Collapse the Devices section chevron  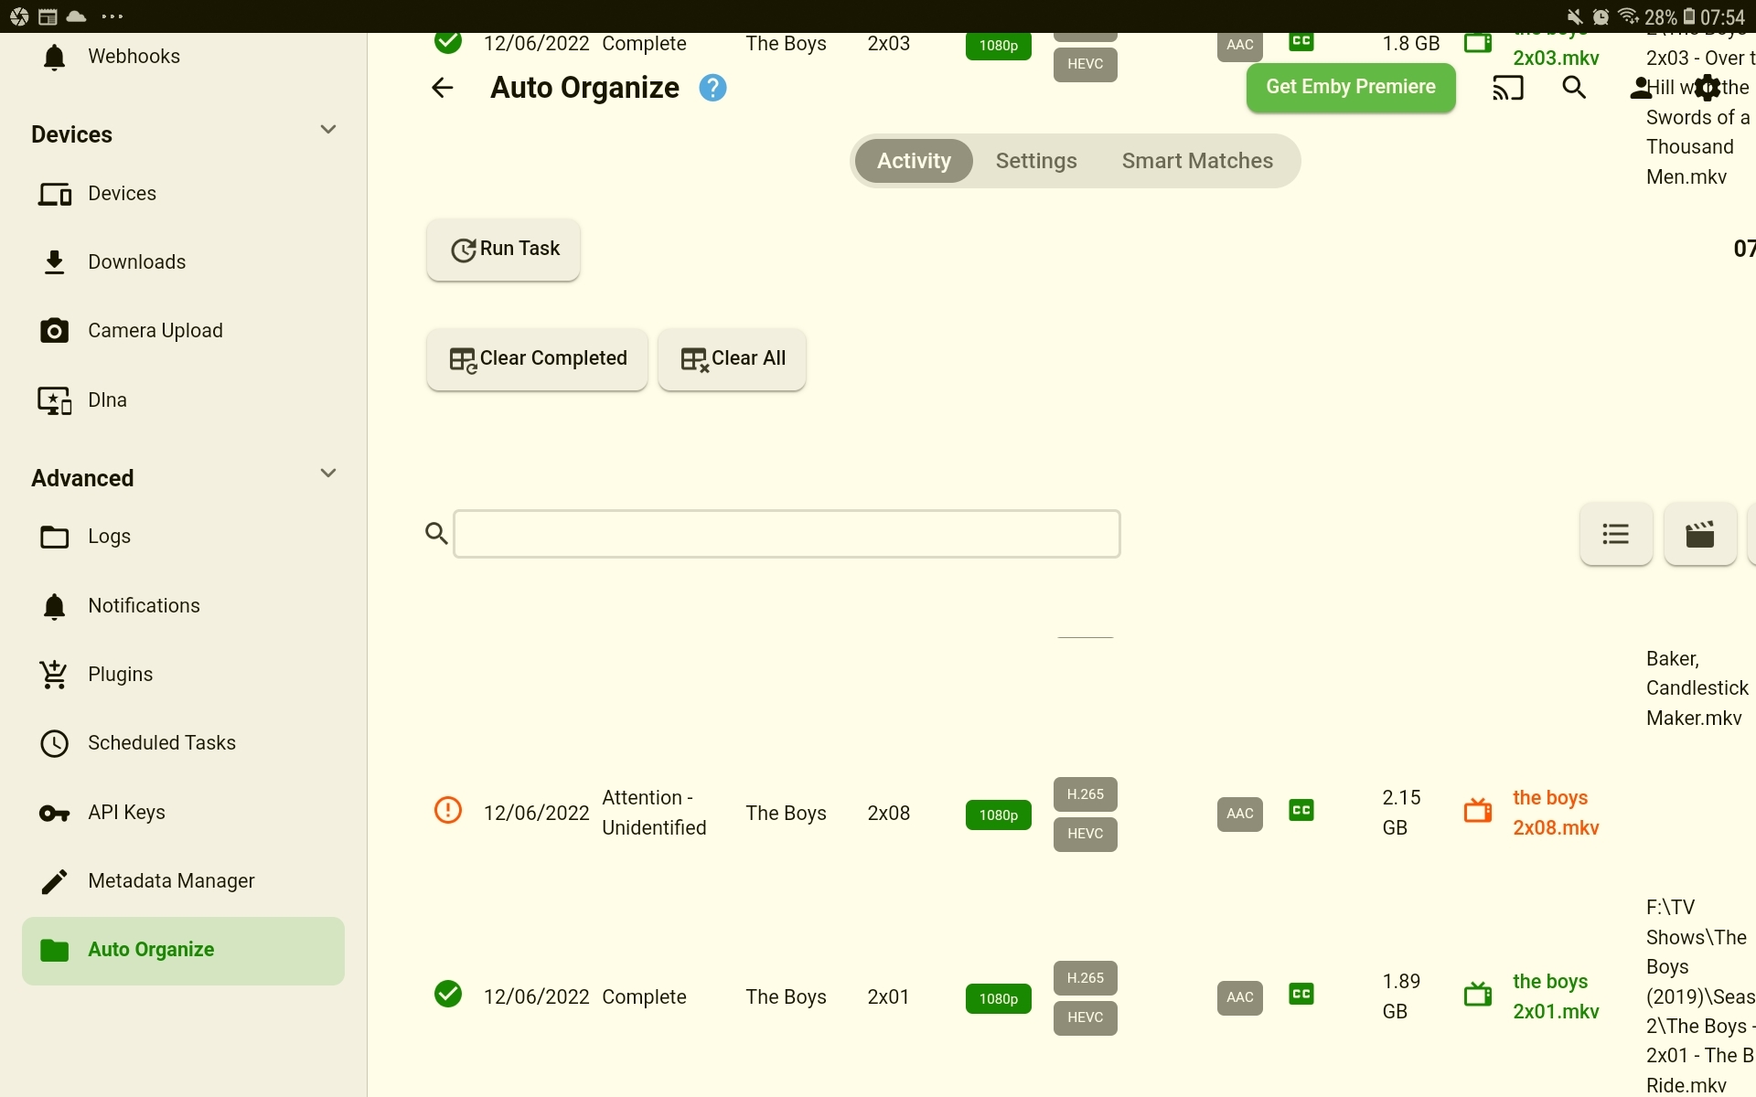(328, 130)
